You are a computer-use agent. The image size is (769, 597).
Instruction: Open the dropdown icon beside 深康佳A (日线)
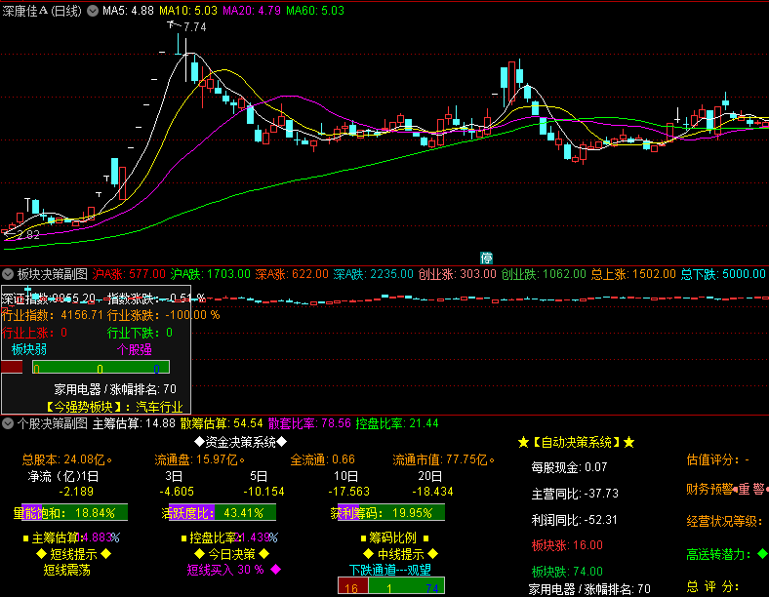click(x=93, y=11)
